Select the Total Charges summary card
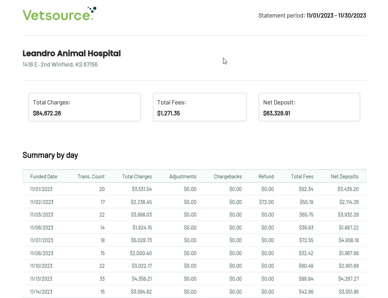 84,107
